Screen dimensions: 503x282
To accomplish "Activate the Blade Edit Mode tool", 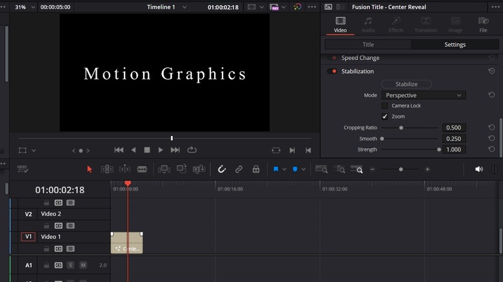I will pos(142,169).
